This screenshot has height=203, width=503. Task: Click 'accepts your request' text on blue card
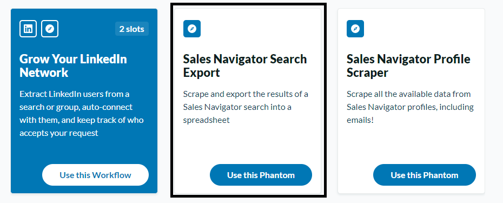pyautogui.click(x=59, y=133)
